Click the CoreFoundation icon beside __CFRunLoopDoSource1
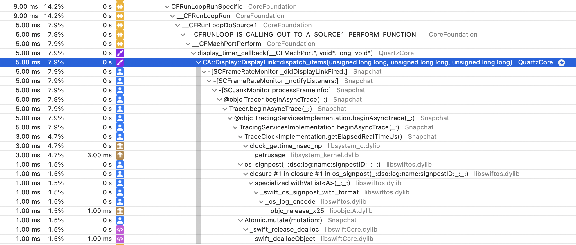This screenshot has width=576, height=245. click(120, 25)
